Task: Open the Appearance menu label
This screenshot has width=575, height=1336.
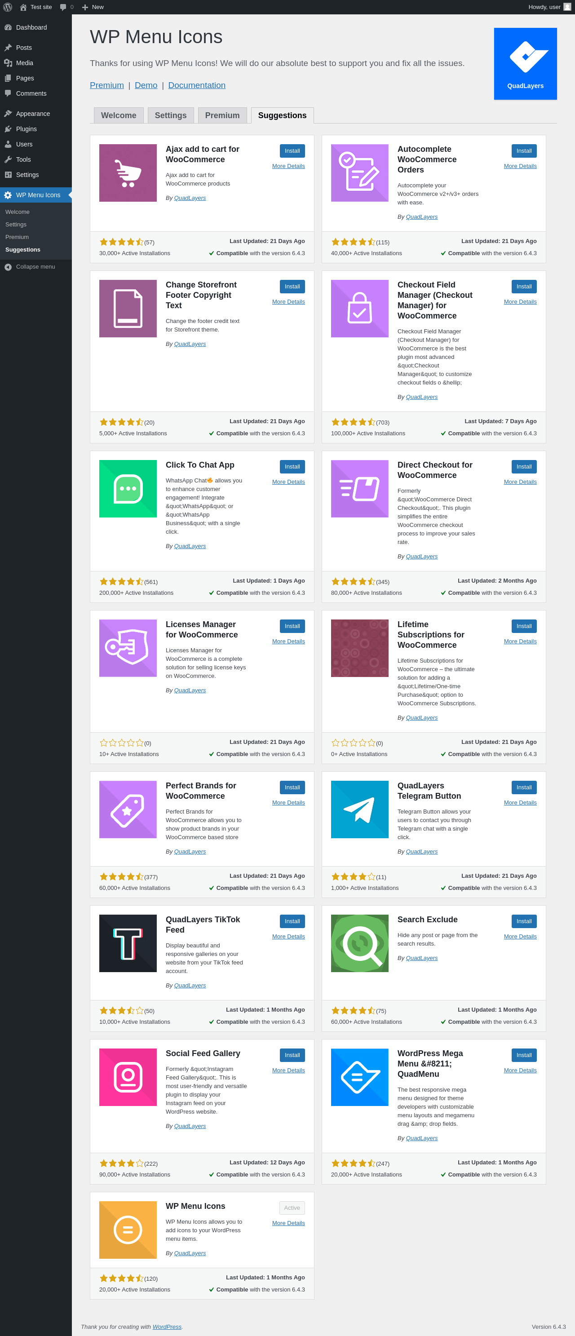Action: (33, 114)
